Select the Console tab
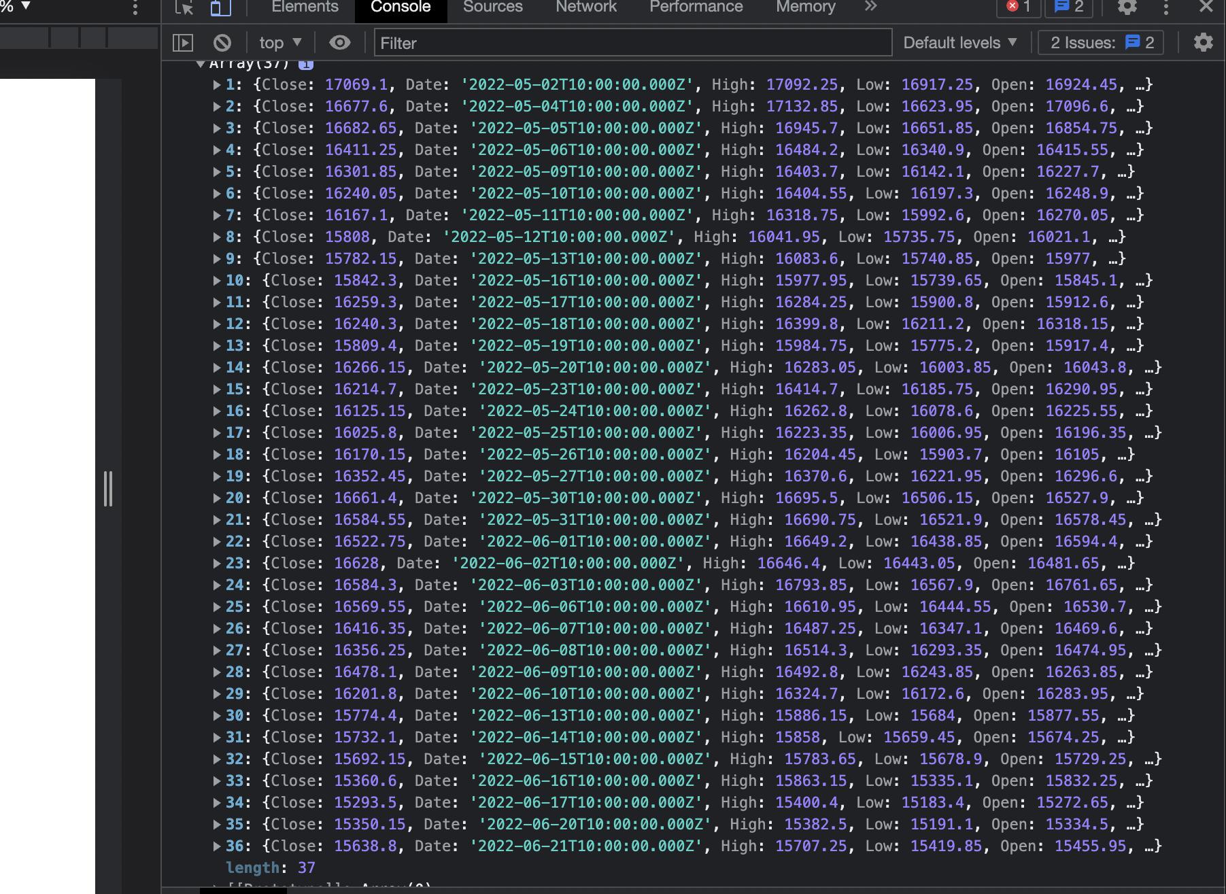Image resolution: width=1226 pixels, height=894 pixels. tap(401, 7)
